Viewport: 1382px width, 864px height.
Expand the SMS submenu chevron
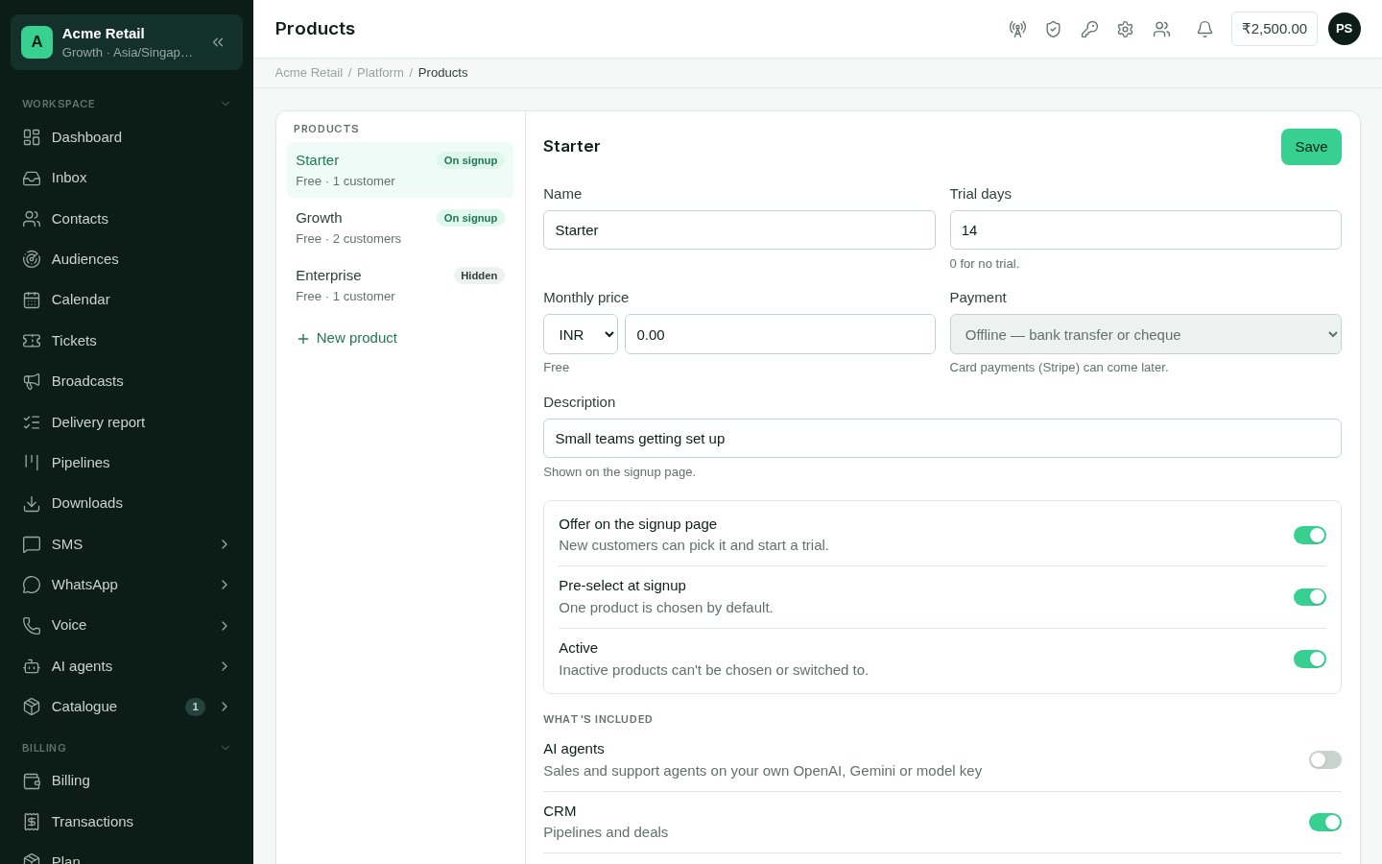pyautogui.click(x=225, y=544)
